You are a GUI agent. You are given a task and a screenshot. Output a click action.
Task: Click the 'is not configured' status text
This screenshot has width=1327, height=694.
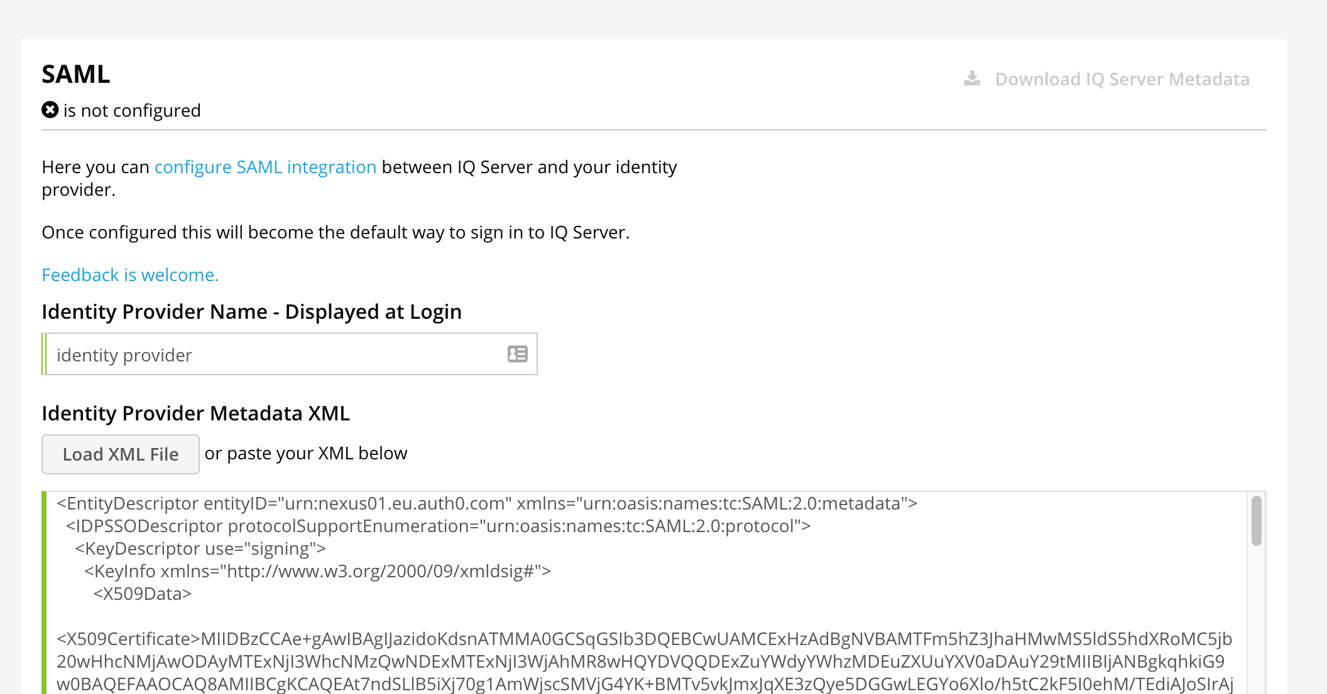tap(132, 110)
